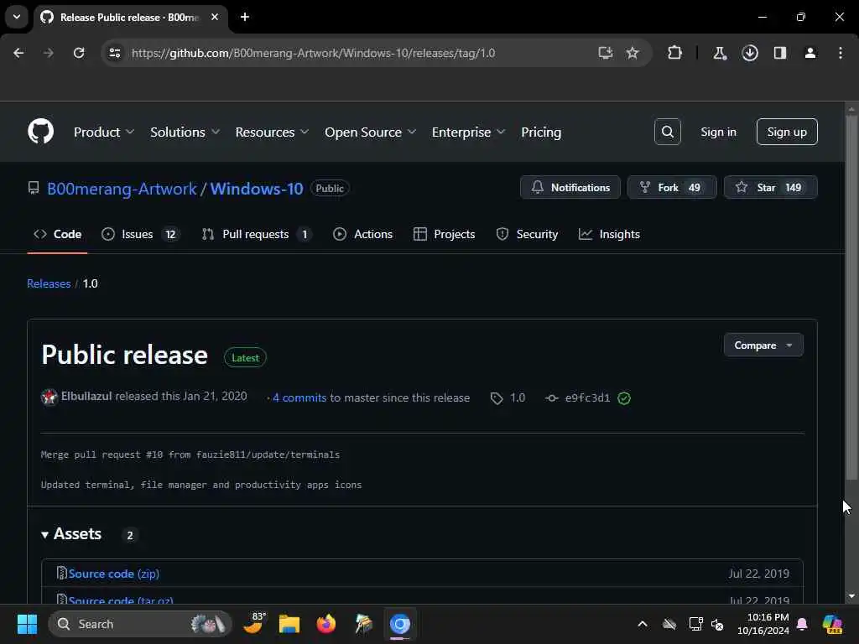Click the browser address bar URL
This screenshot has height=644, width=859.
point(313,53)
